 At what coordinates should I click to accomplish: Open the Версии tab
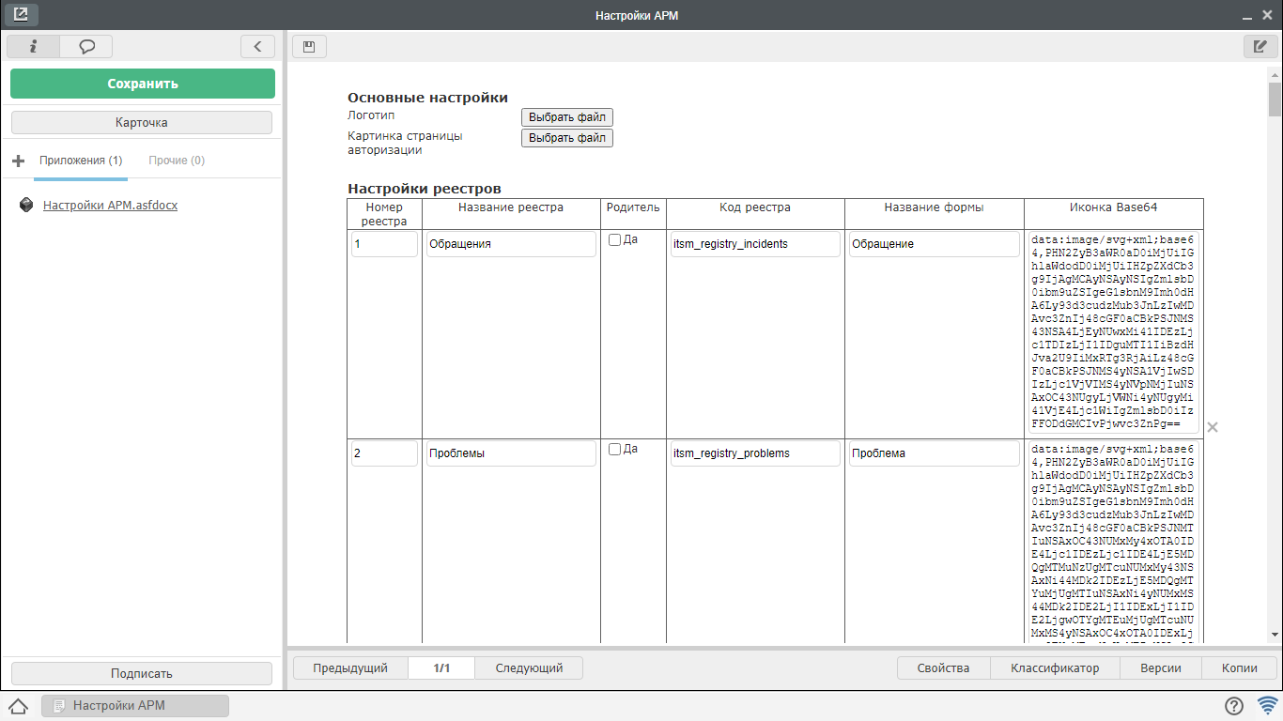coord(1161,668)
